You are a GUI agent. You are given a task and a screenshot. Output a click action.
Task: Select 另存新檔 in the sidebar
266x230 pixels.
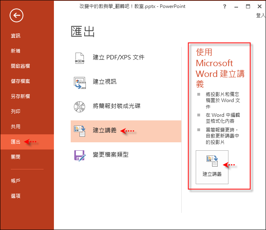coord(20,96)
